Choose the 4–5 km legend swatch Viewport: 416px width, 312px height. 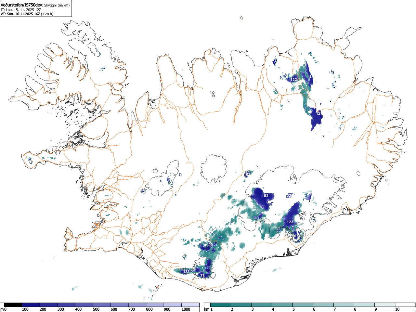282,305
